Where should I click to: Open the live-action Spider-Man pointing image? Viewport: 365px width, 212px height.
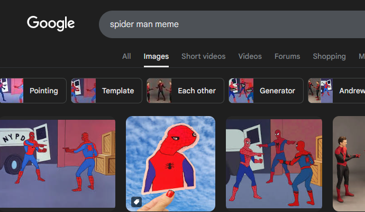click(x=349, y=163)
